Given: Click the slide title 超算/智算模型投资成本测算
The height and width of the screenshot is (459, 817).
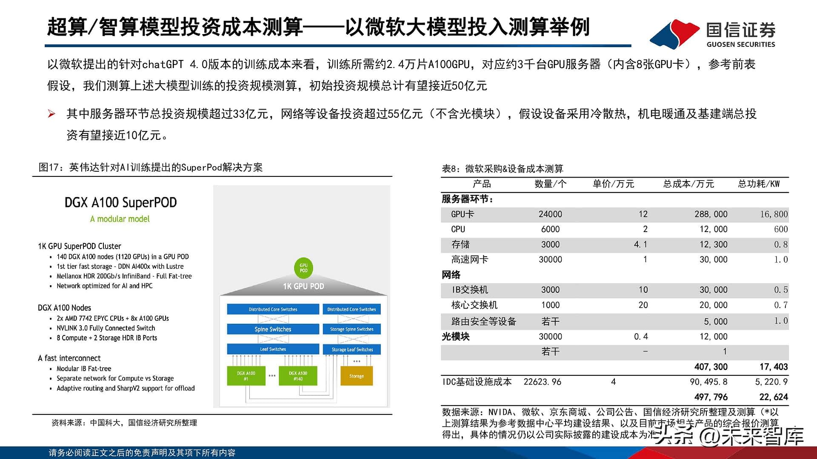Looking at the screenshot, I should pos(175,27).
